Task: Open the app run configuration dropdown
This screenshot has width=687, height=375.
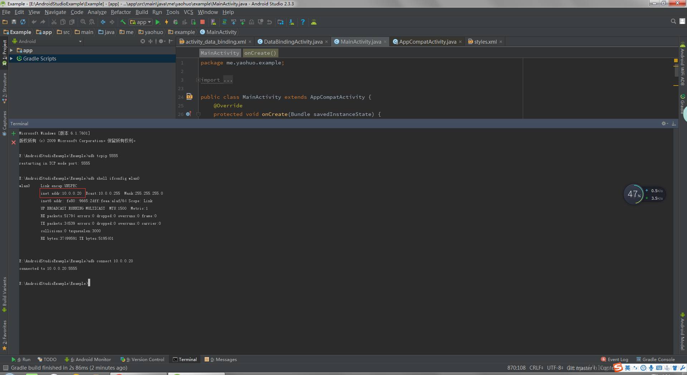Action: click(141, 22)
